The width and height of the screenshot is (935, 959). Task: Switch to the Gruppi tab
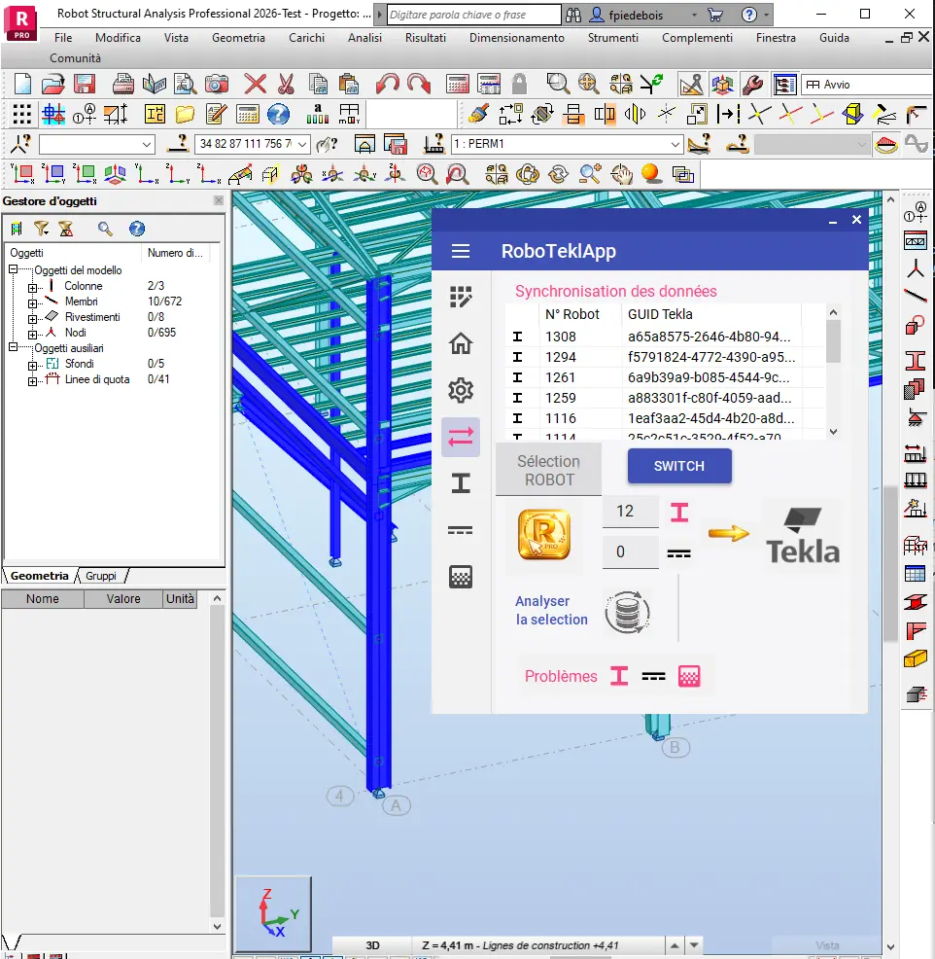point(101,576)
